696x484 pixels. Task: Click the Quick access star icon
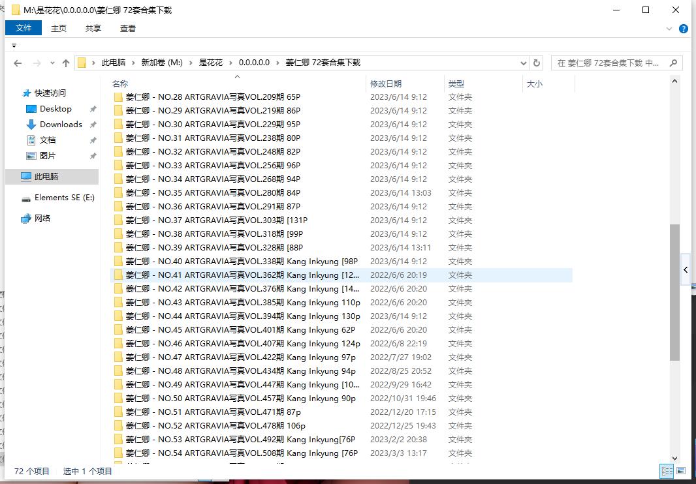pyautogui.click(x=26, y=93)
